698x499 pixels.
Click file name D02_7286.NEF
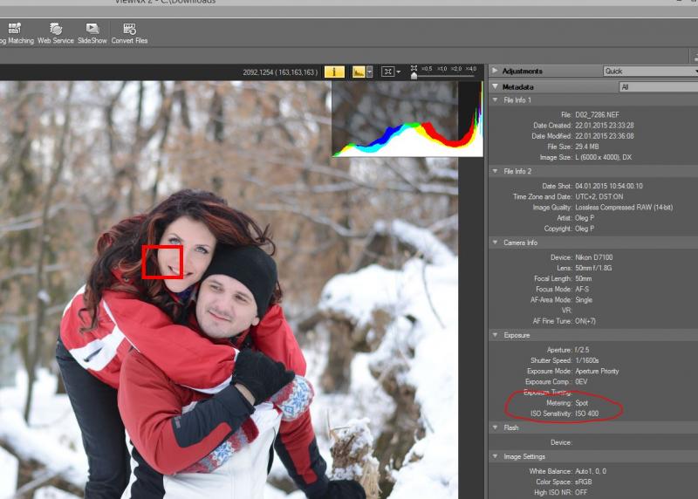point(597,115)
